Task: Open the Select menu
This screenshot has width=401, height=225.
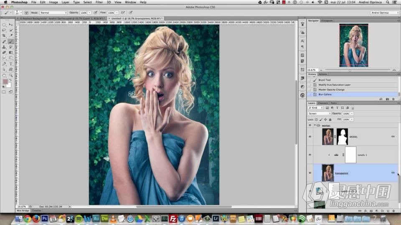Action: coord(87,2)
